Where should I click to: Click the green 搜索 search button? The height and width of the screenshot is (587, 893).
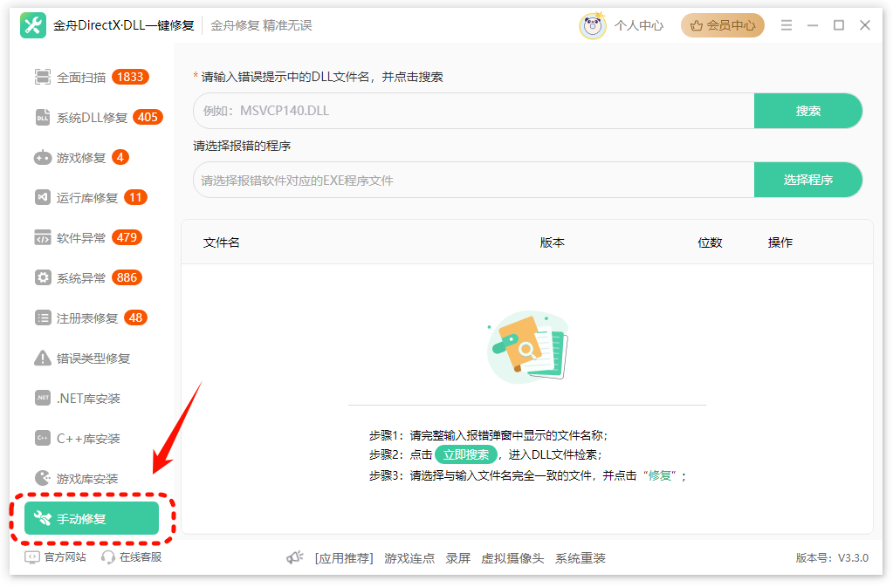pyautogui.click(x=807, y=111)
